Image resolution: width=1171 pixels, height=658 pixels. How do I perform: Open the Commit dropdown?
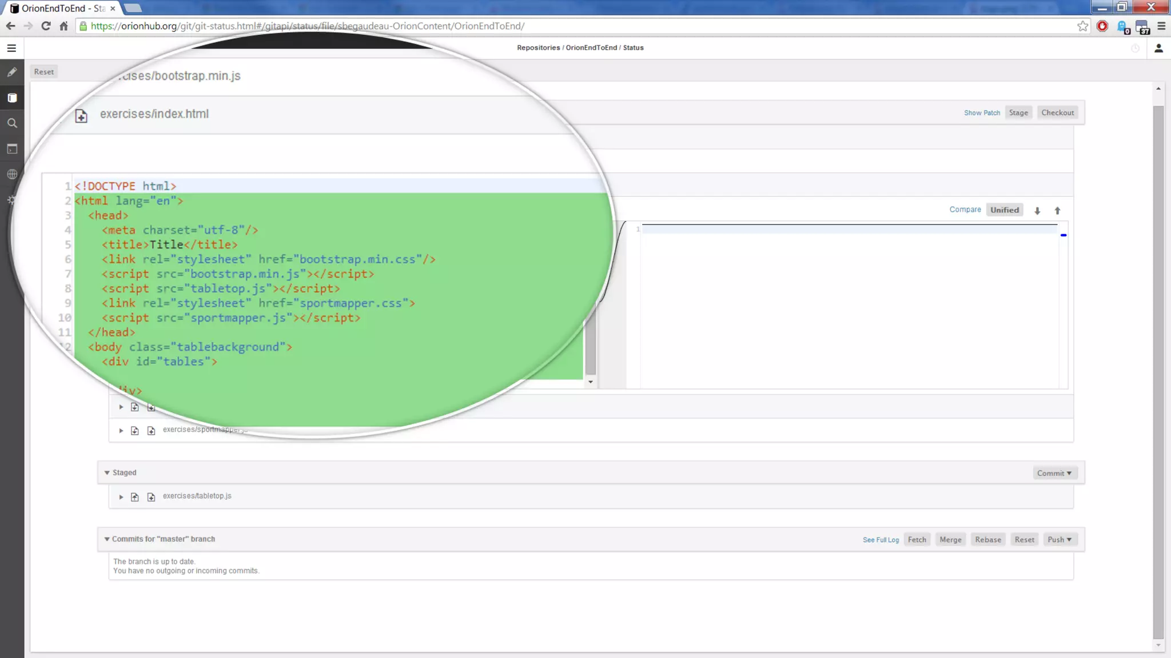[1054, 473]
